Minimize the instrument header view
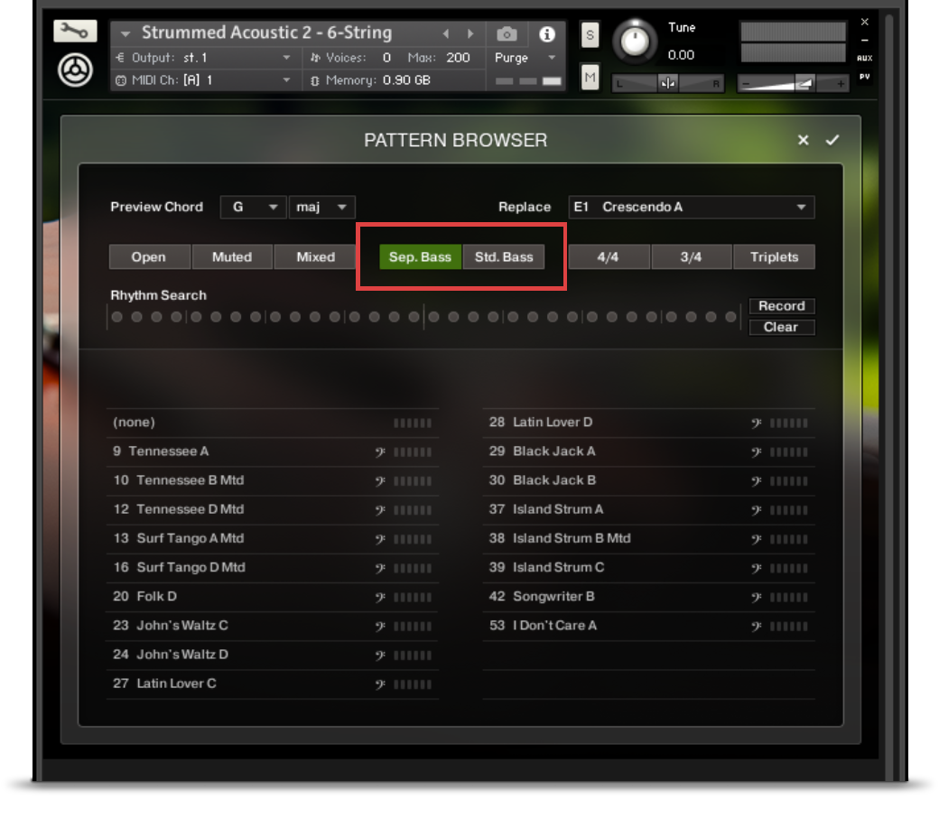This screenshot has height=828, width=939. tap(864, 40)
